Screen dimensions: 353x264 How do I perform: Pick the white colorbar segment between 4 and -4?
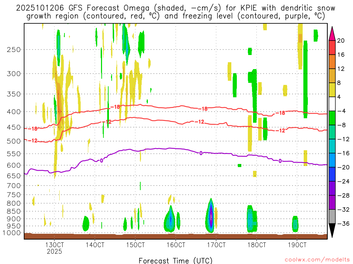332,104
